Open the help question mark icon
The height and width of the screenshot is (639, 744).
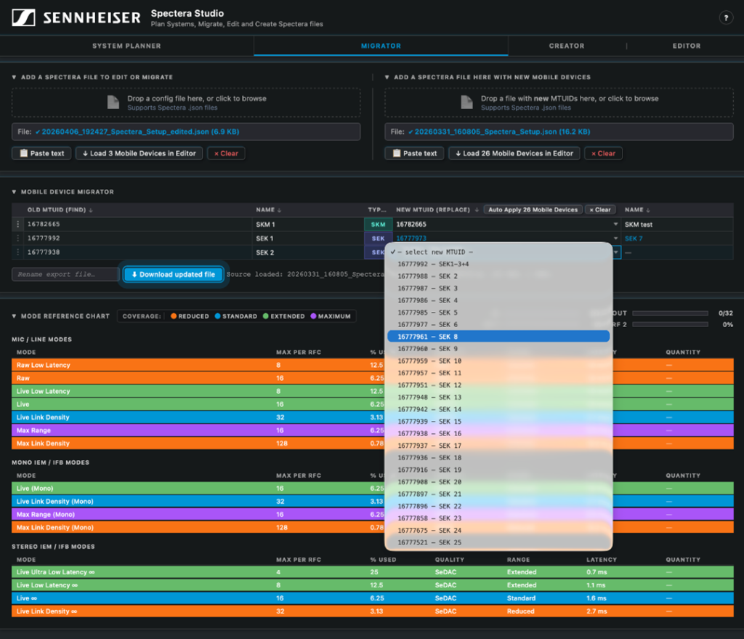tap(725, 18)
